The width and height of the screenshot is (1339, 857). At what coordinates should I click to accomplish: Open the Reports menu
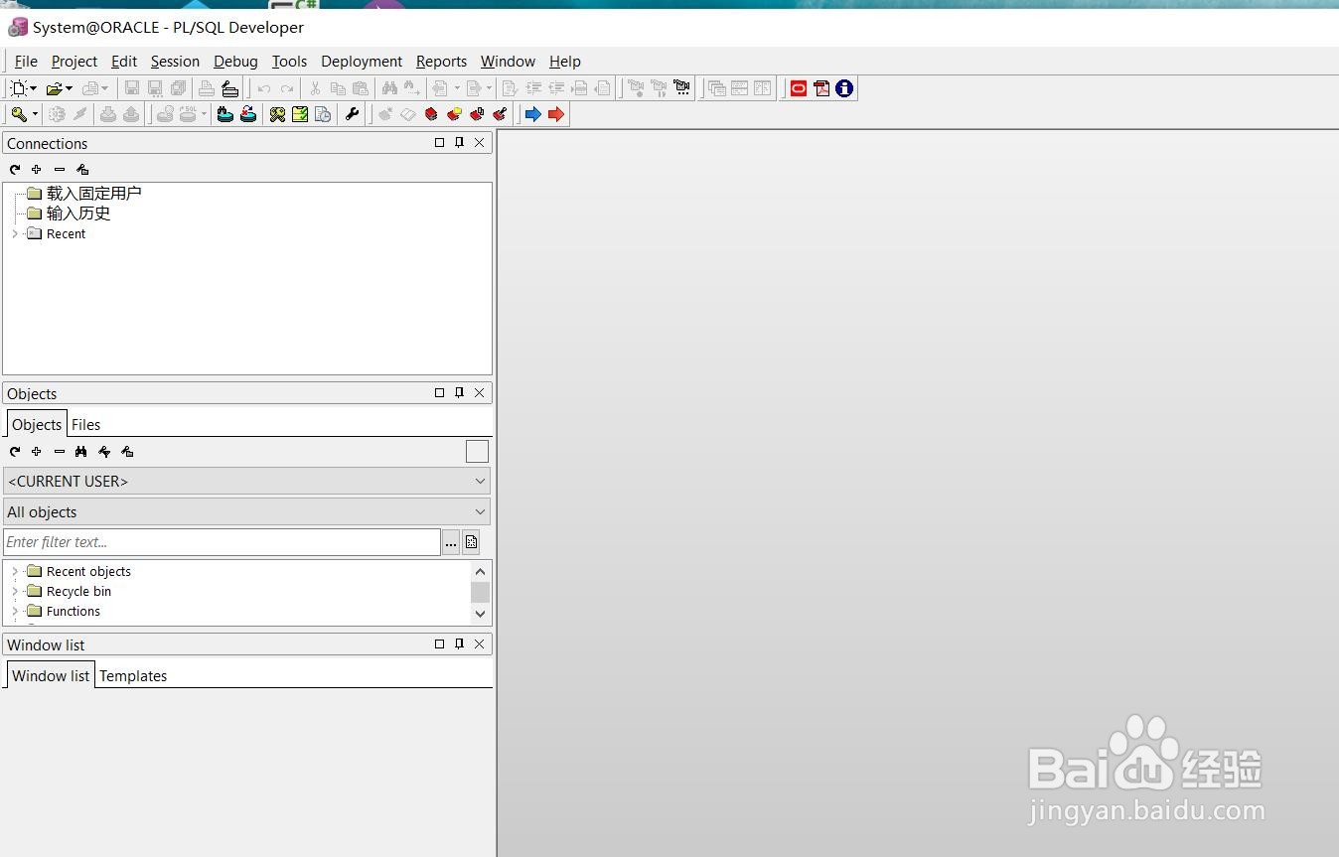point(441,62)
